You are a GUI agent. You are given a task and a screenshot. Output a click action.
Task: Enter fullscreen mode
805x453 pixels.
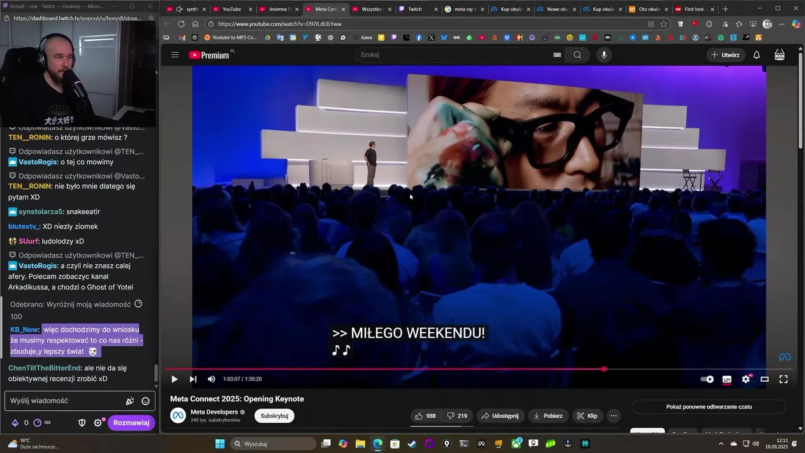point(784,379)
